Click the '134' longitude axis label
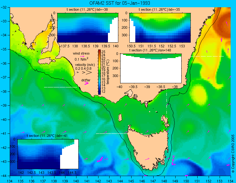This screenshot has width=236, height=183. (10, 181)
